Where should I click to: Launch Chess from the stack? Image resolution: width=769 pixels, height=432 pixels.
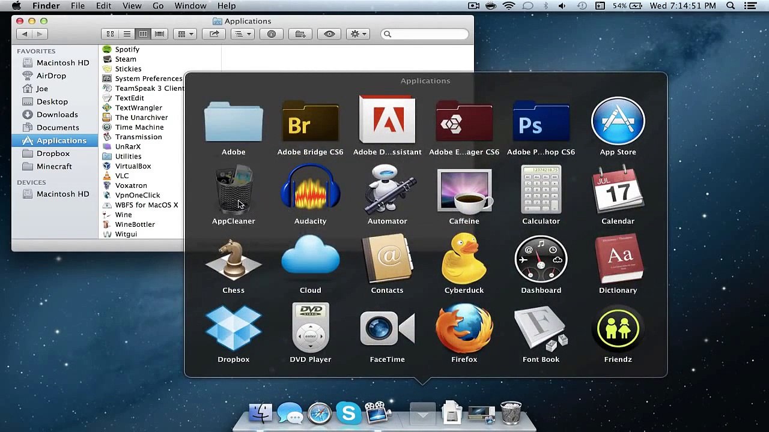233,260
